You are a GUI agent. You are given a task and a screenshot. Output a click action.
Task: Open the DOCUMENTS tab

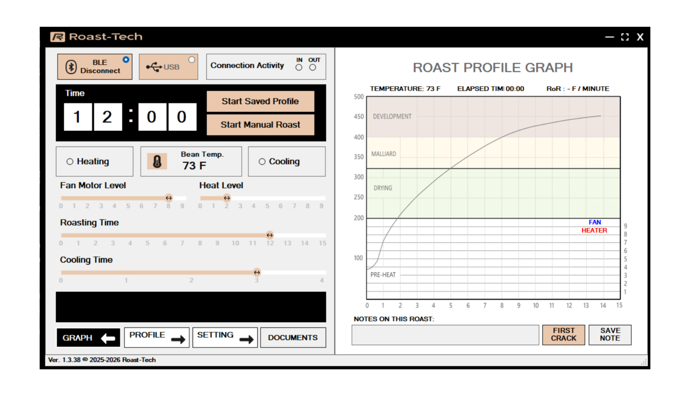(x=293, y=338)
